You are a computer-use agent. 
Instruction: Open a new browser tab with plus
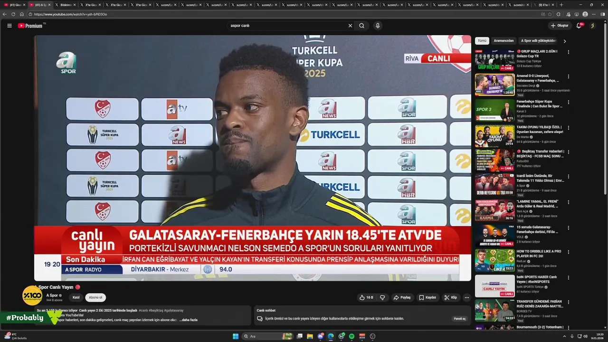pyautogui.click(x=561, y=5)
